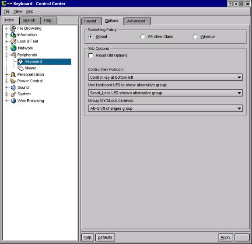Click the Sound speaker icon

13,87
